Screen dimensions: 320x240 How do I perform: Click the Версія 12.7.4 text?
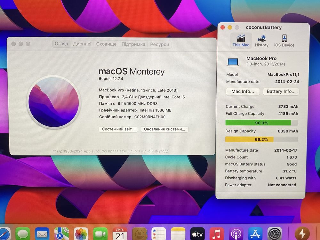point(111,79)
